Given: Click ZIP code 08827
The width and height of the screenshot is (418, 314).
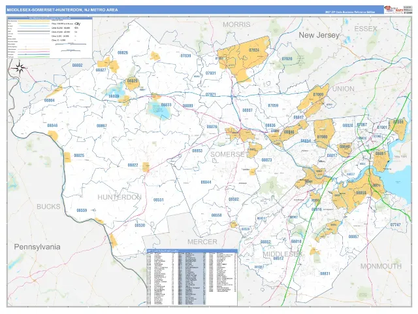Looking at the screenshot, I should [101, 70].
